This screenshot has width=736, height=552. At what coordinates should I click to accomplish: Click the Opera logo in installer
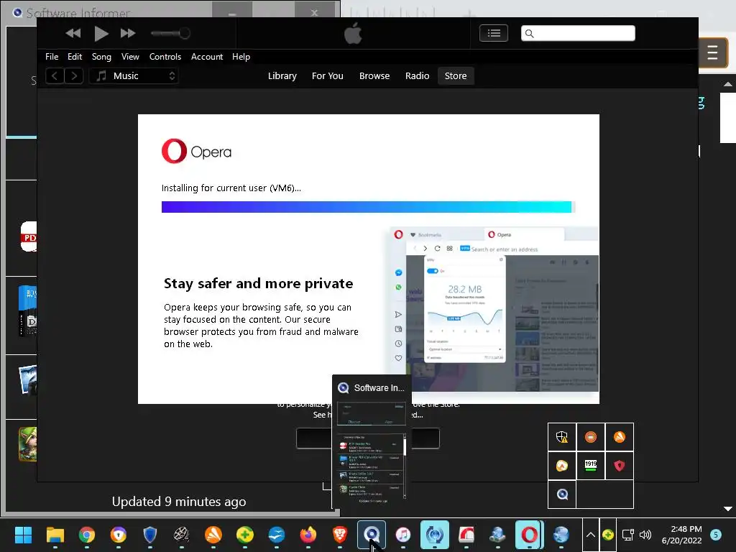tap(197, 151)
